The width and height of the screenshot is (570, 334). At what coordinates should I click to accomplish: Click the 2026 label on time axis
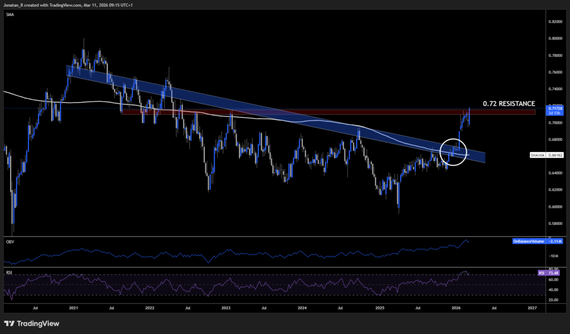tap(457, 307)
